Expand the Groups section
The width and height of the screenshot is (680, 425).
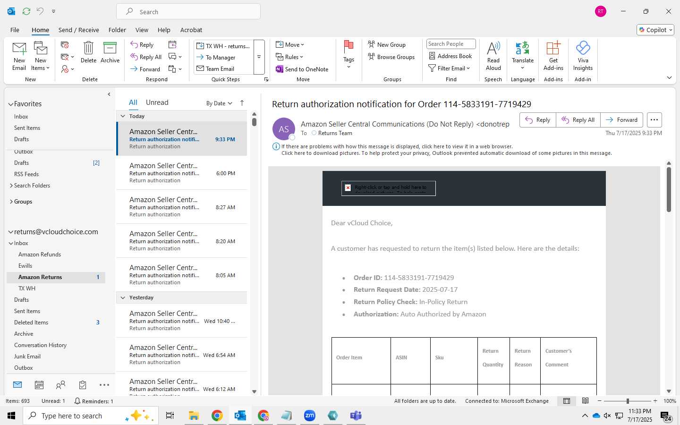point(11,202)
